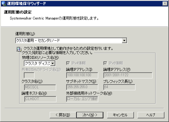Open help with the ヘルプ button
This screenshot has width=169, height=122.
tap(151, 115)
